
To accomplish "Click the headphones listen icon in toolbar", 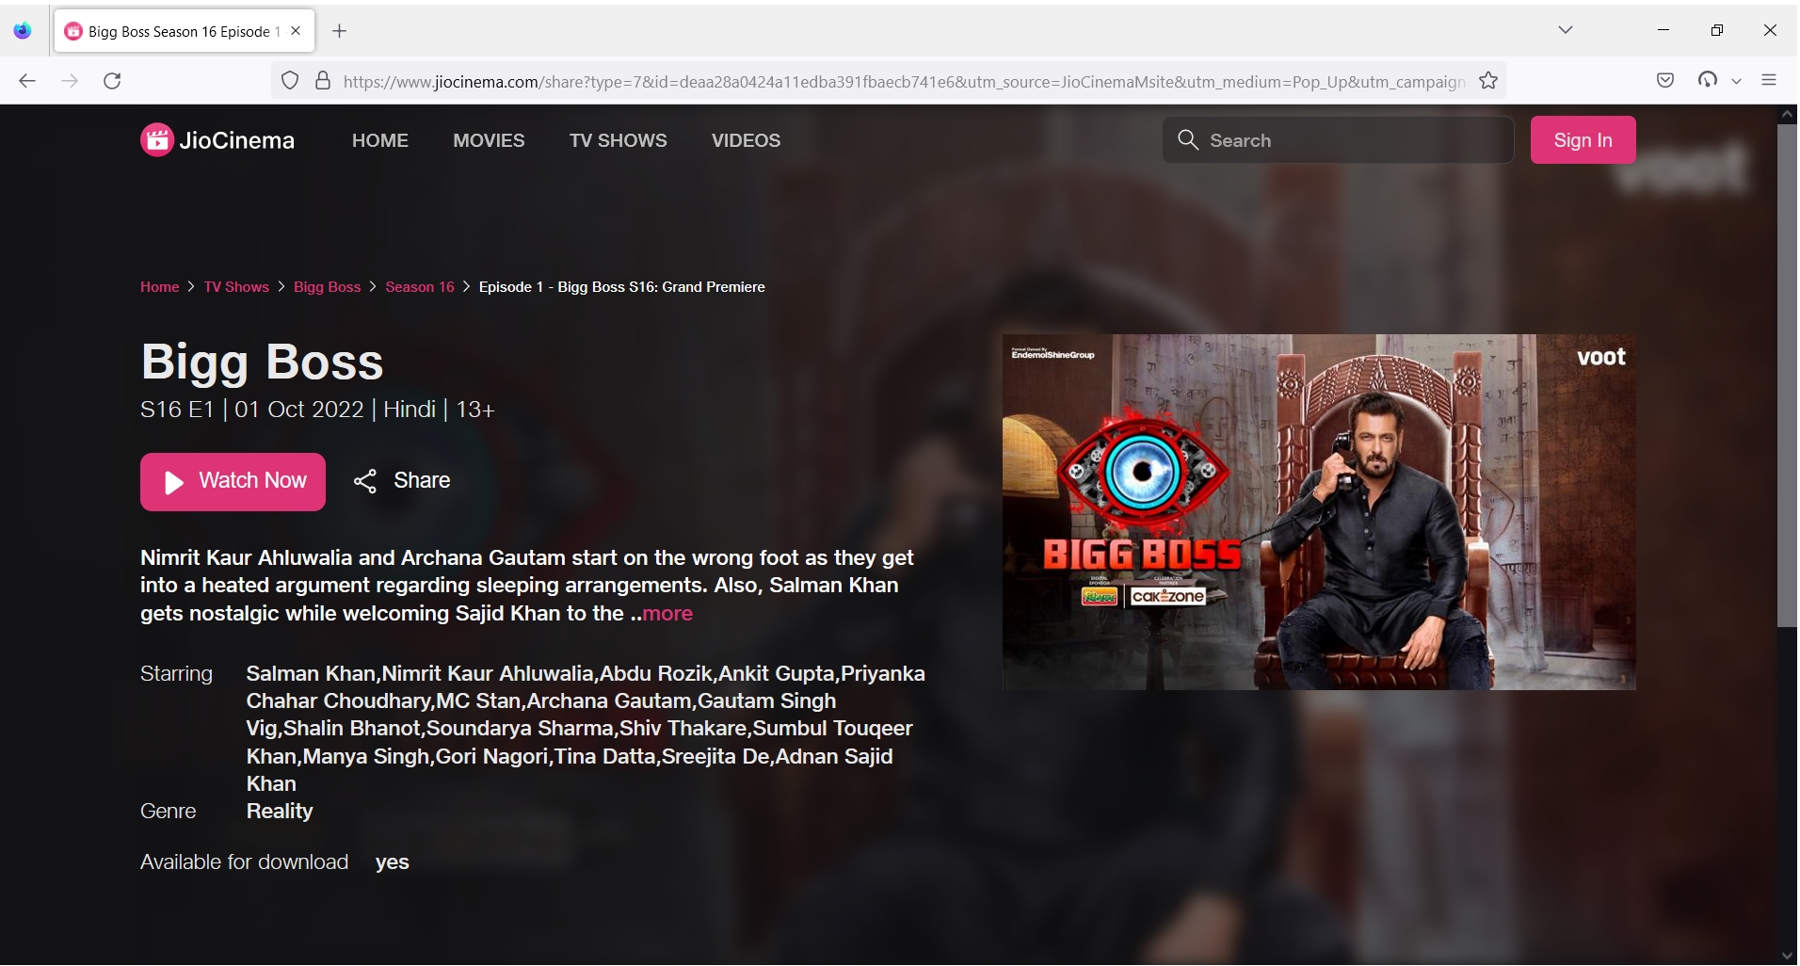I will 1708,80.
